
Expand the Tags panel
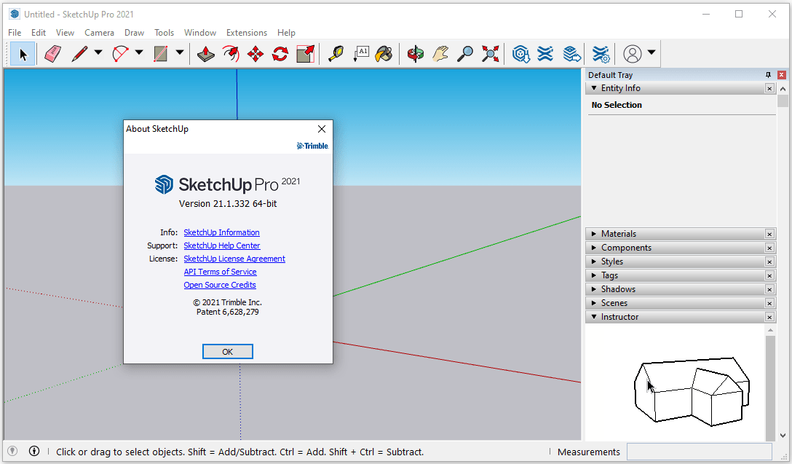click(x=594, y=275)
